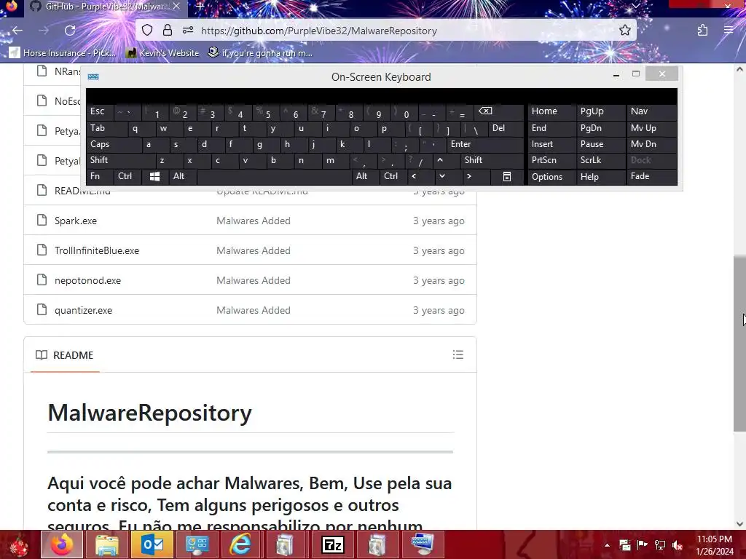Go back with the browser back arrow
The width and height of the screenshot is (746, 559).
(x=17, y=31)
